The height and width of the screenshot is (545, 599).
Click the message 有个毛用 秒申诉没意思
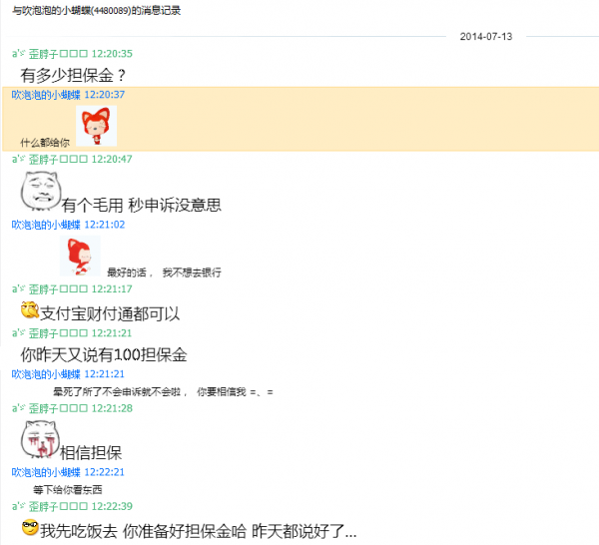142,205
